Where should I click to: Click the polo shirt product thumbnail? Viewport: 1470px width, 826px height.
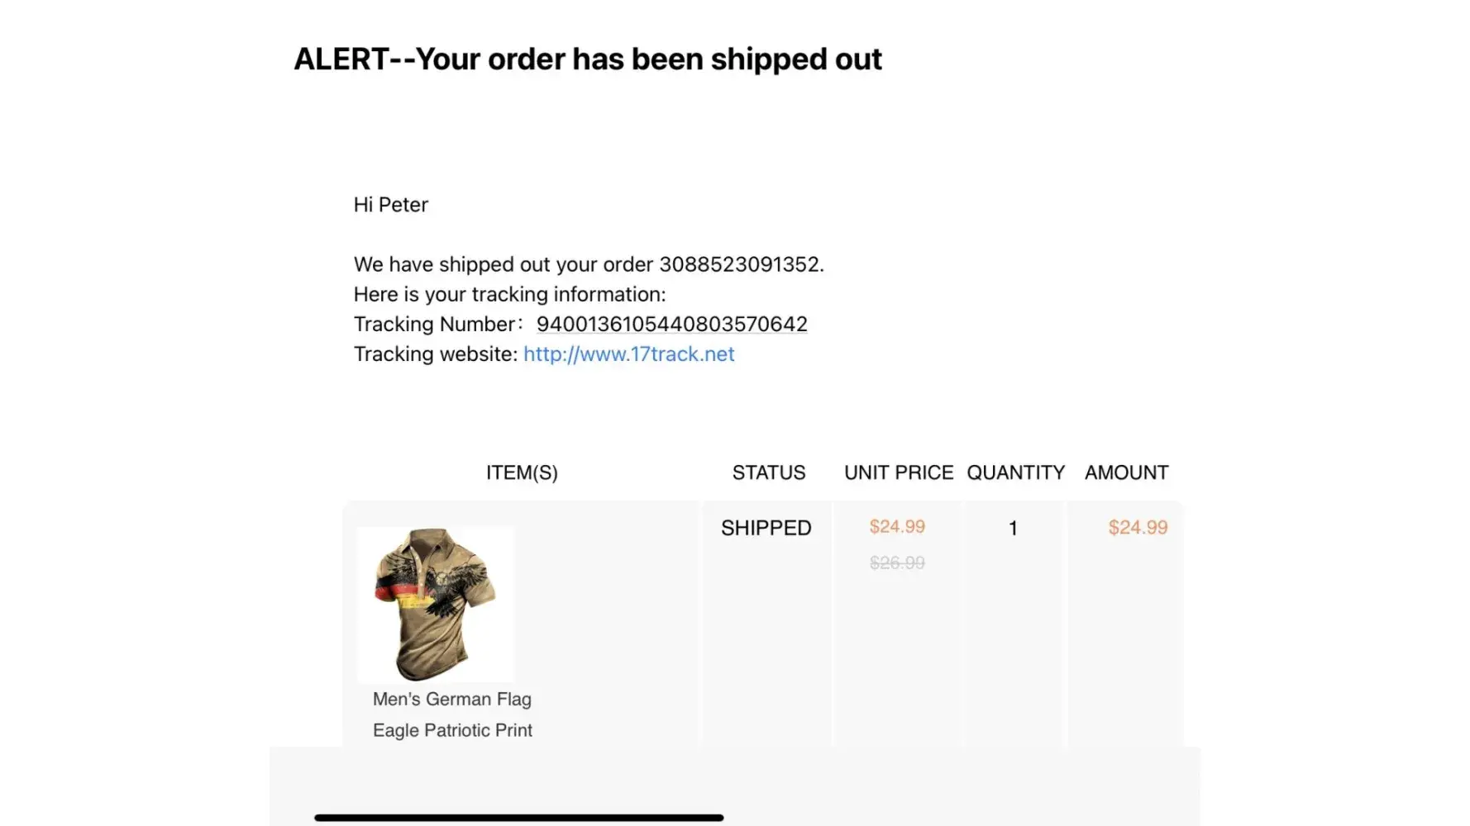pos(435,605)
